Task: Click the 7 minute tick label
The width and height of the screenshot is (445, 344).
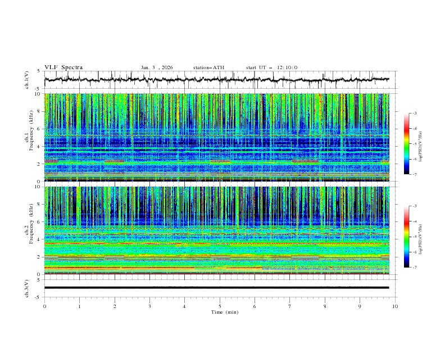Action: click(290, 306)
